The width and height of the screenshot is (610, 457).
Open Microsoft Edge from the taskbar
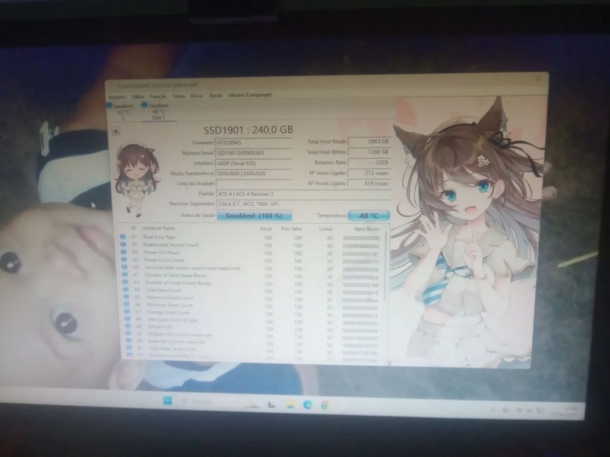click(308, 405)
